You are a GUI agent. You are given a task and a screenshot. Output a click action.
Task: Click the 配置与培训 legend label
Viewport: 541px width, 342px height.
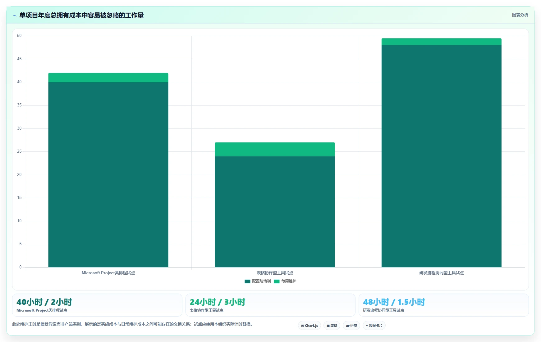click(261, 281)
